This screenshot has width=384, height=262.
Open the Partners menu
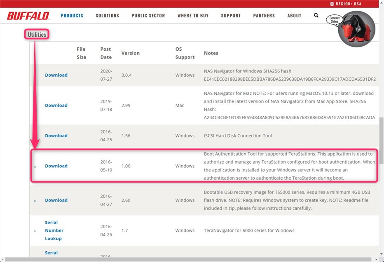(264, 16)
